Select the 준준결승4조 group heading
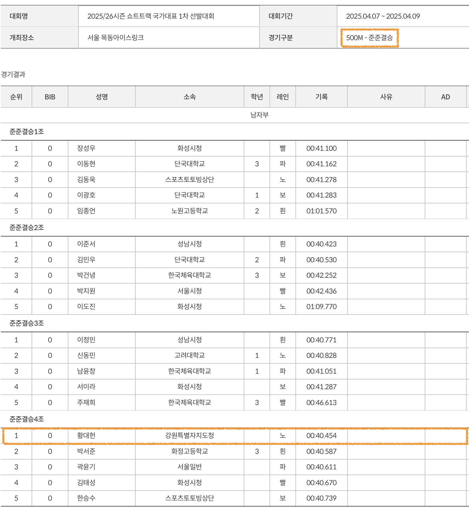The width and height of the screenshot is (469, 509). click(27, 419)
